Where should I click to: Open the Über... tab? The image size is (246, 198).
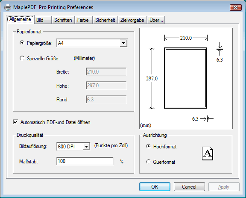point(156,20)
